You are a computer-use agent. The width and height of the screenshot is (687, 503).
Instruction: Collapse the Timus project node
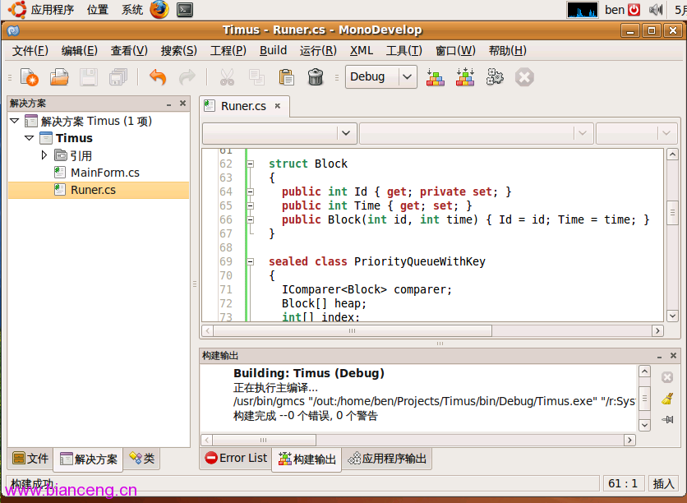click(30, 138)
